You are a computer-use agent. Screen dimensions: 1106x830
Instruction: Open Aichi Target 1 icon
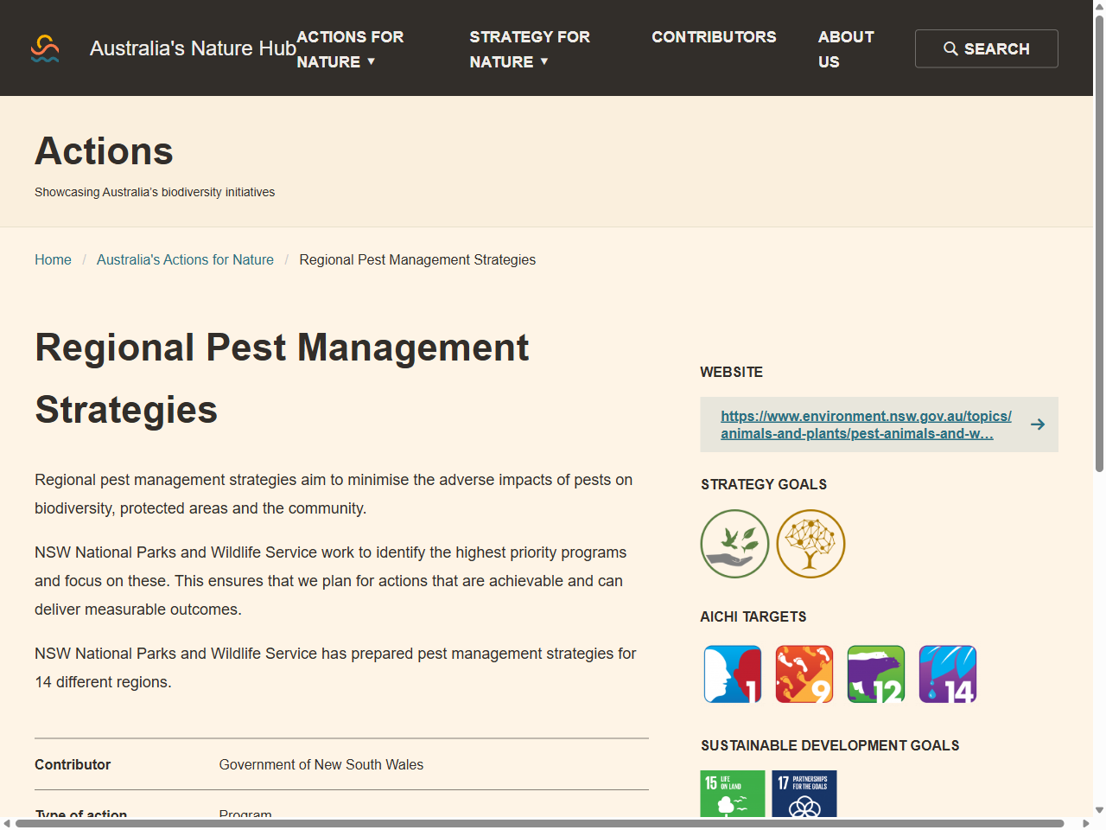(x=733, y=674)
